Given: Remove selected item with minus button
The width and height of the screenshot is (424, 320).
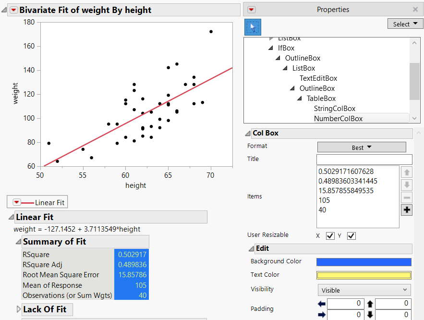Looking at the screenshot, I should (x=406, y=197).
